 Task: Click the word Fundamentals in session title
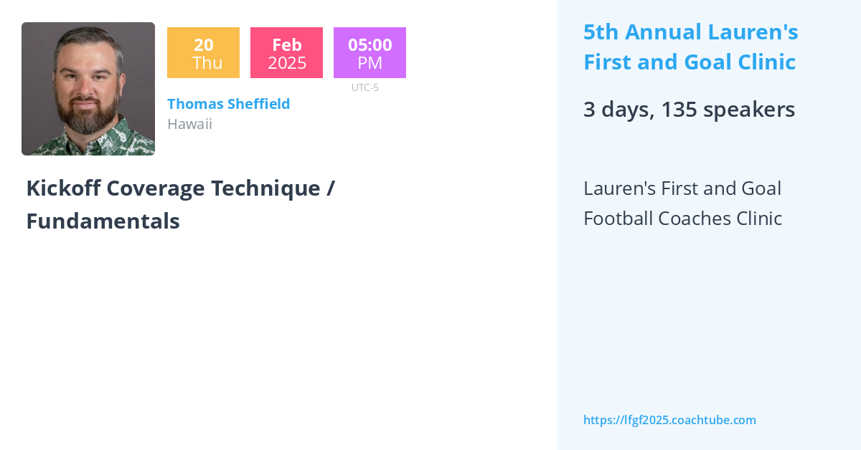click(x=103, y=221)
